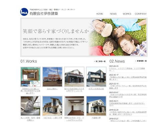Open the navy two-story modern house thumbnail

pyautogui.click(x=96, y=77)
